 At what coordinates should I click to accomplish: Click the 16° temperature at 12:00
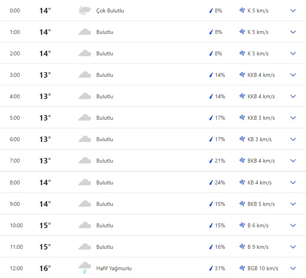coord(45,268)
